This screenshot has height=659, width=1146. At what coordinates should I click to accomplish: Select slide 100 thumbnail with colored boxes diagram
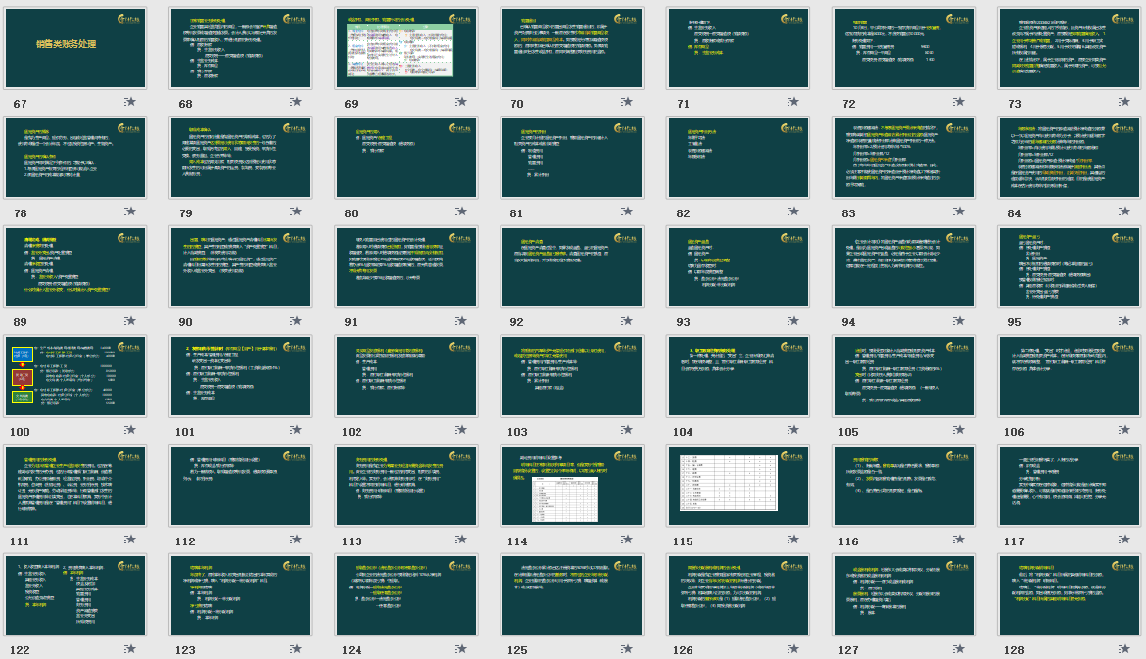coord(75,376)
